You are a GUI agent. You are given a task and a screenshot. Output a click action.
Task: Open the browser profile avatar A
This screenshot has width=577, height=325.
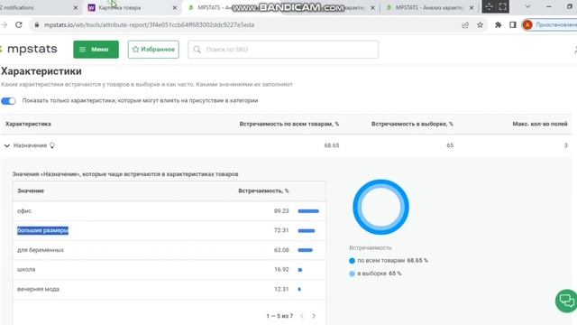coord(527,25)
